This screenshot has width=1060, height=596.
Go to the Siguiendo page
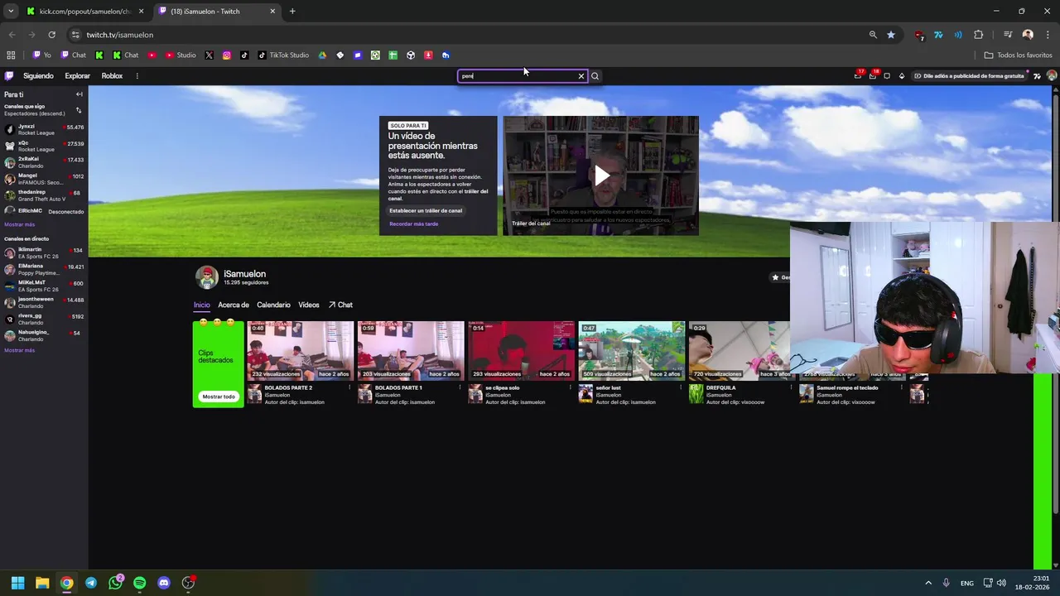38,76
